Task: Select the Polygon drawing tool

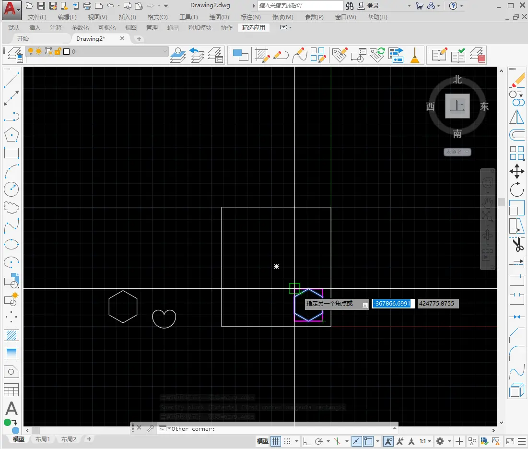Action: point(11,135)
